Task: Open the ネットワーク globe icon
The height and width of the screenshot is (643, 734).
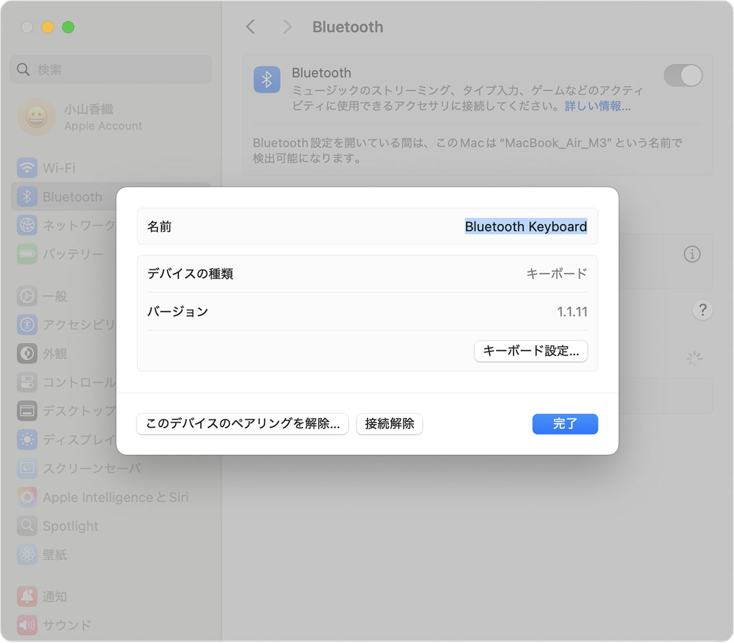Action: tap(27, 225)
